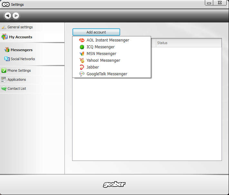The image size is (229, 195).
Task: Open General settings section
Action: click(32, 27)
